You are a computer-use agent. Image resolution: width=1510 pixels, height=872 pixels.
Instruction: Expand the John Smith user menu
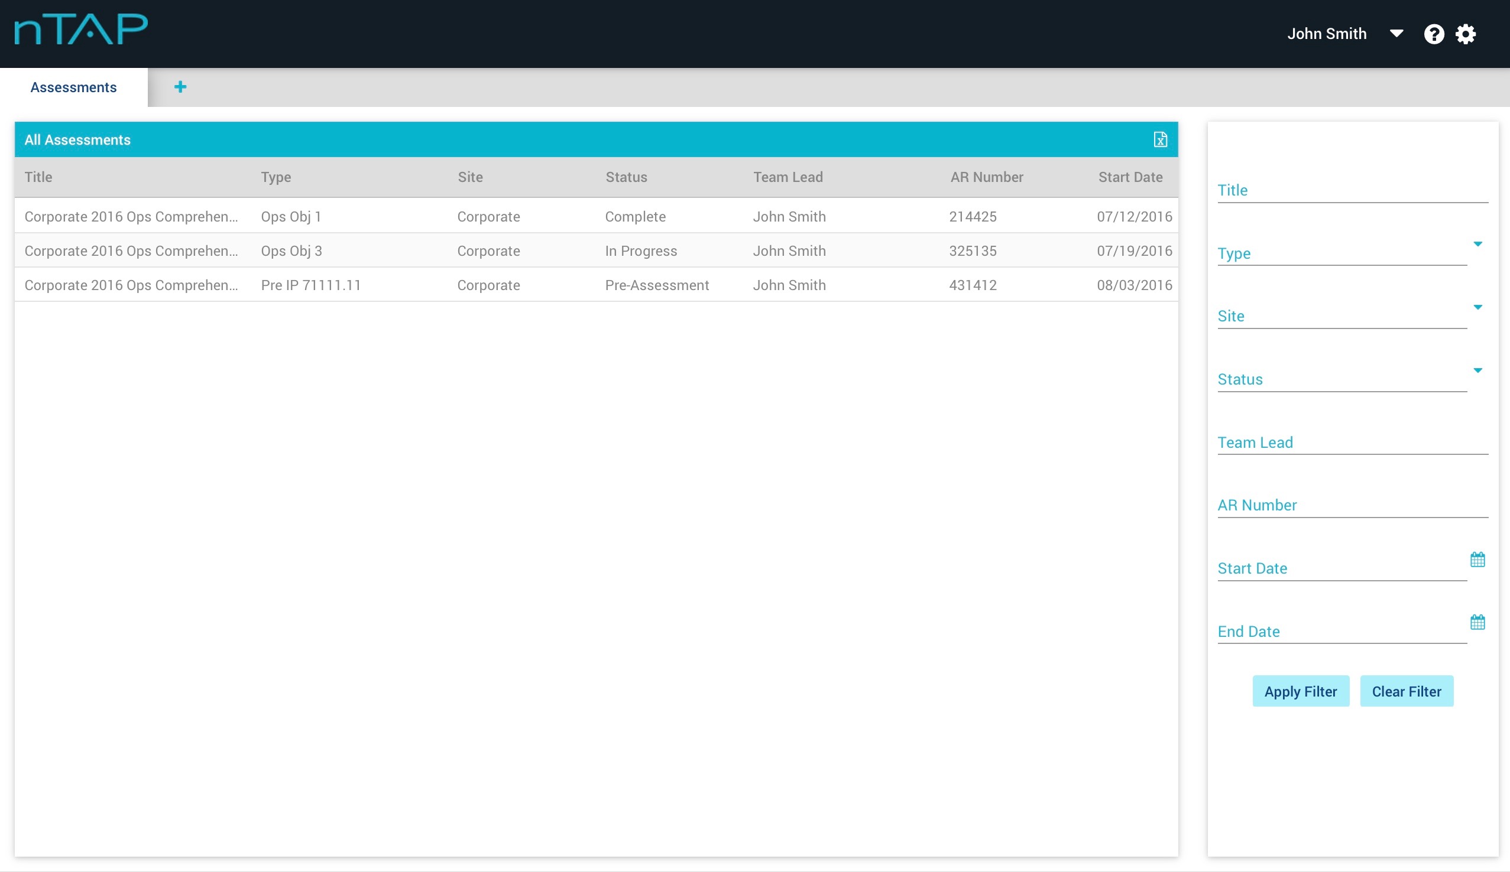click(1396, 34)
